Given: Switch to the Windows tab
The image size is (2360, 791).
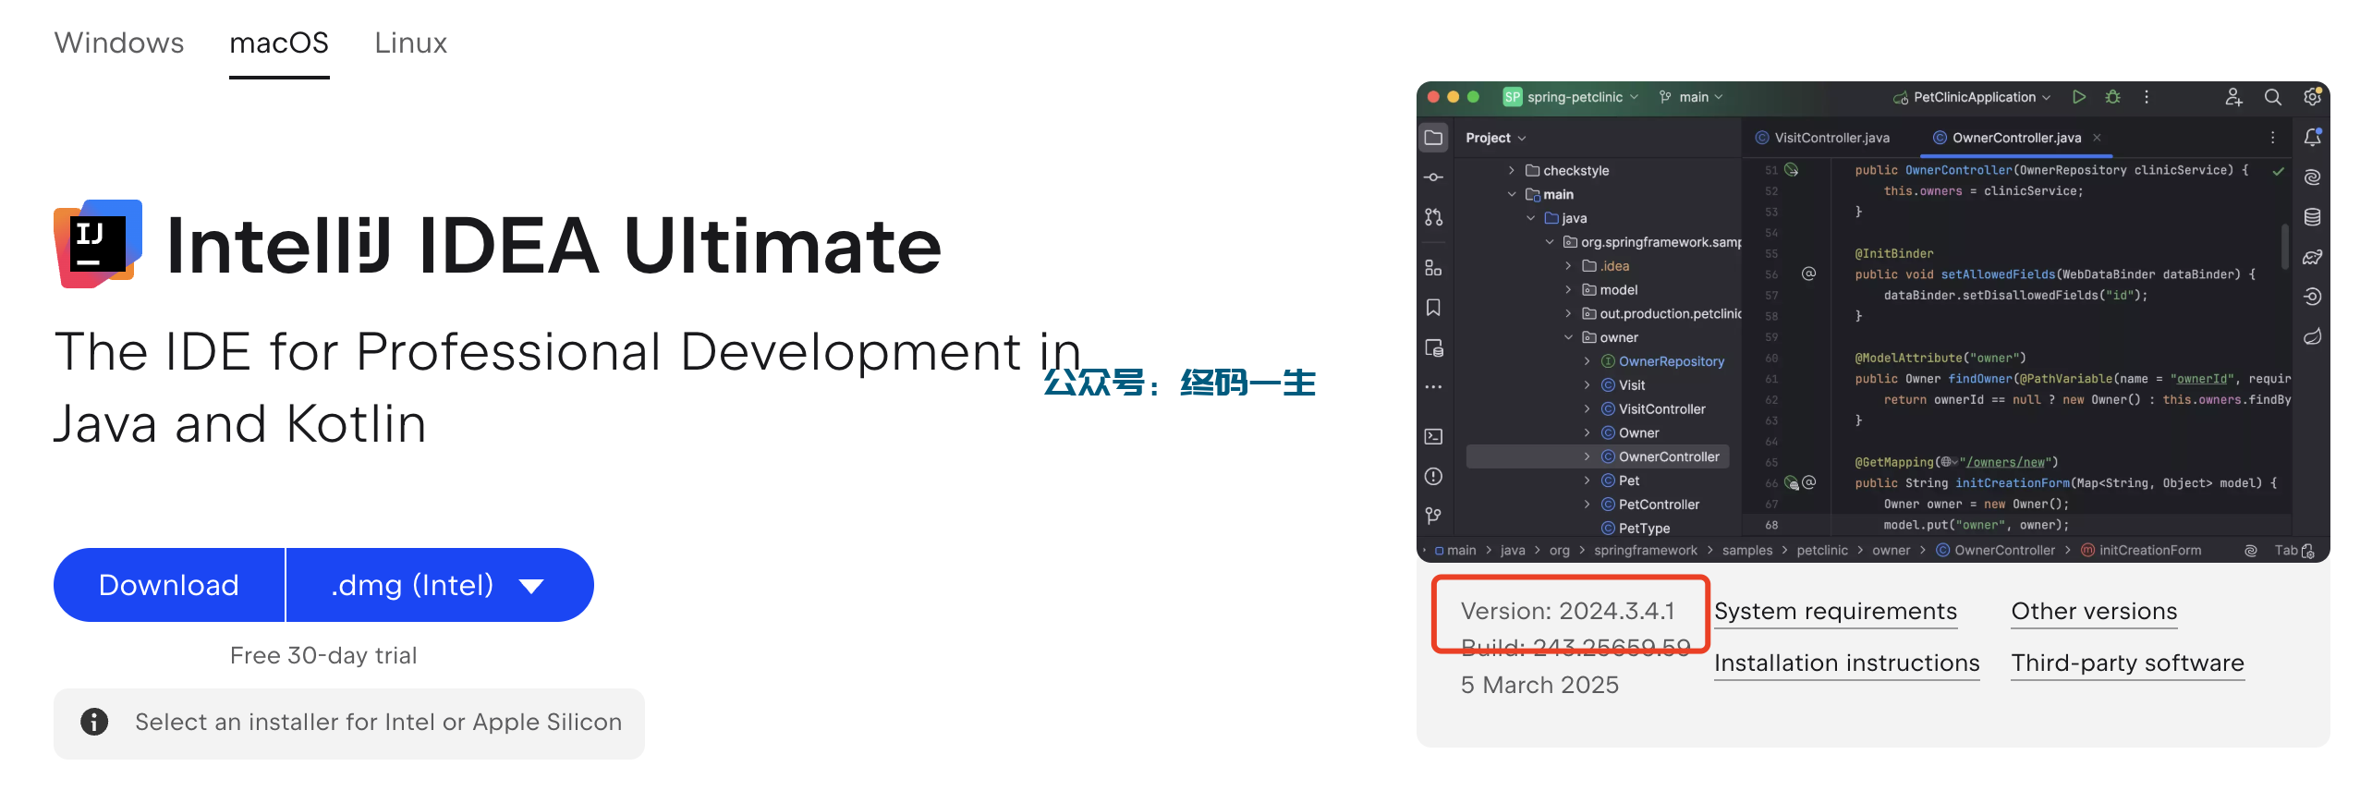Looking at the screenshot, I should point(119,43).
